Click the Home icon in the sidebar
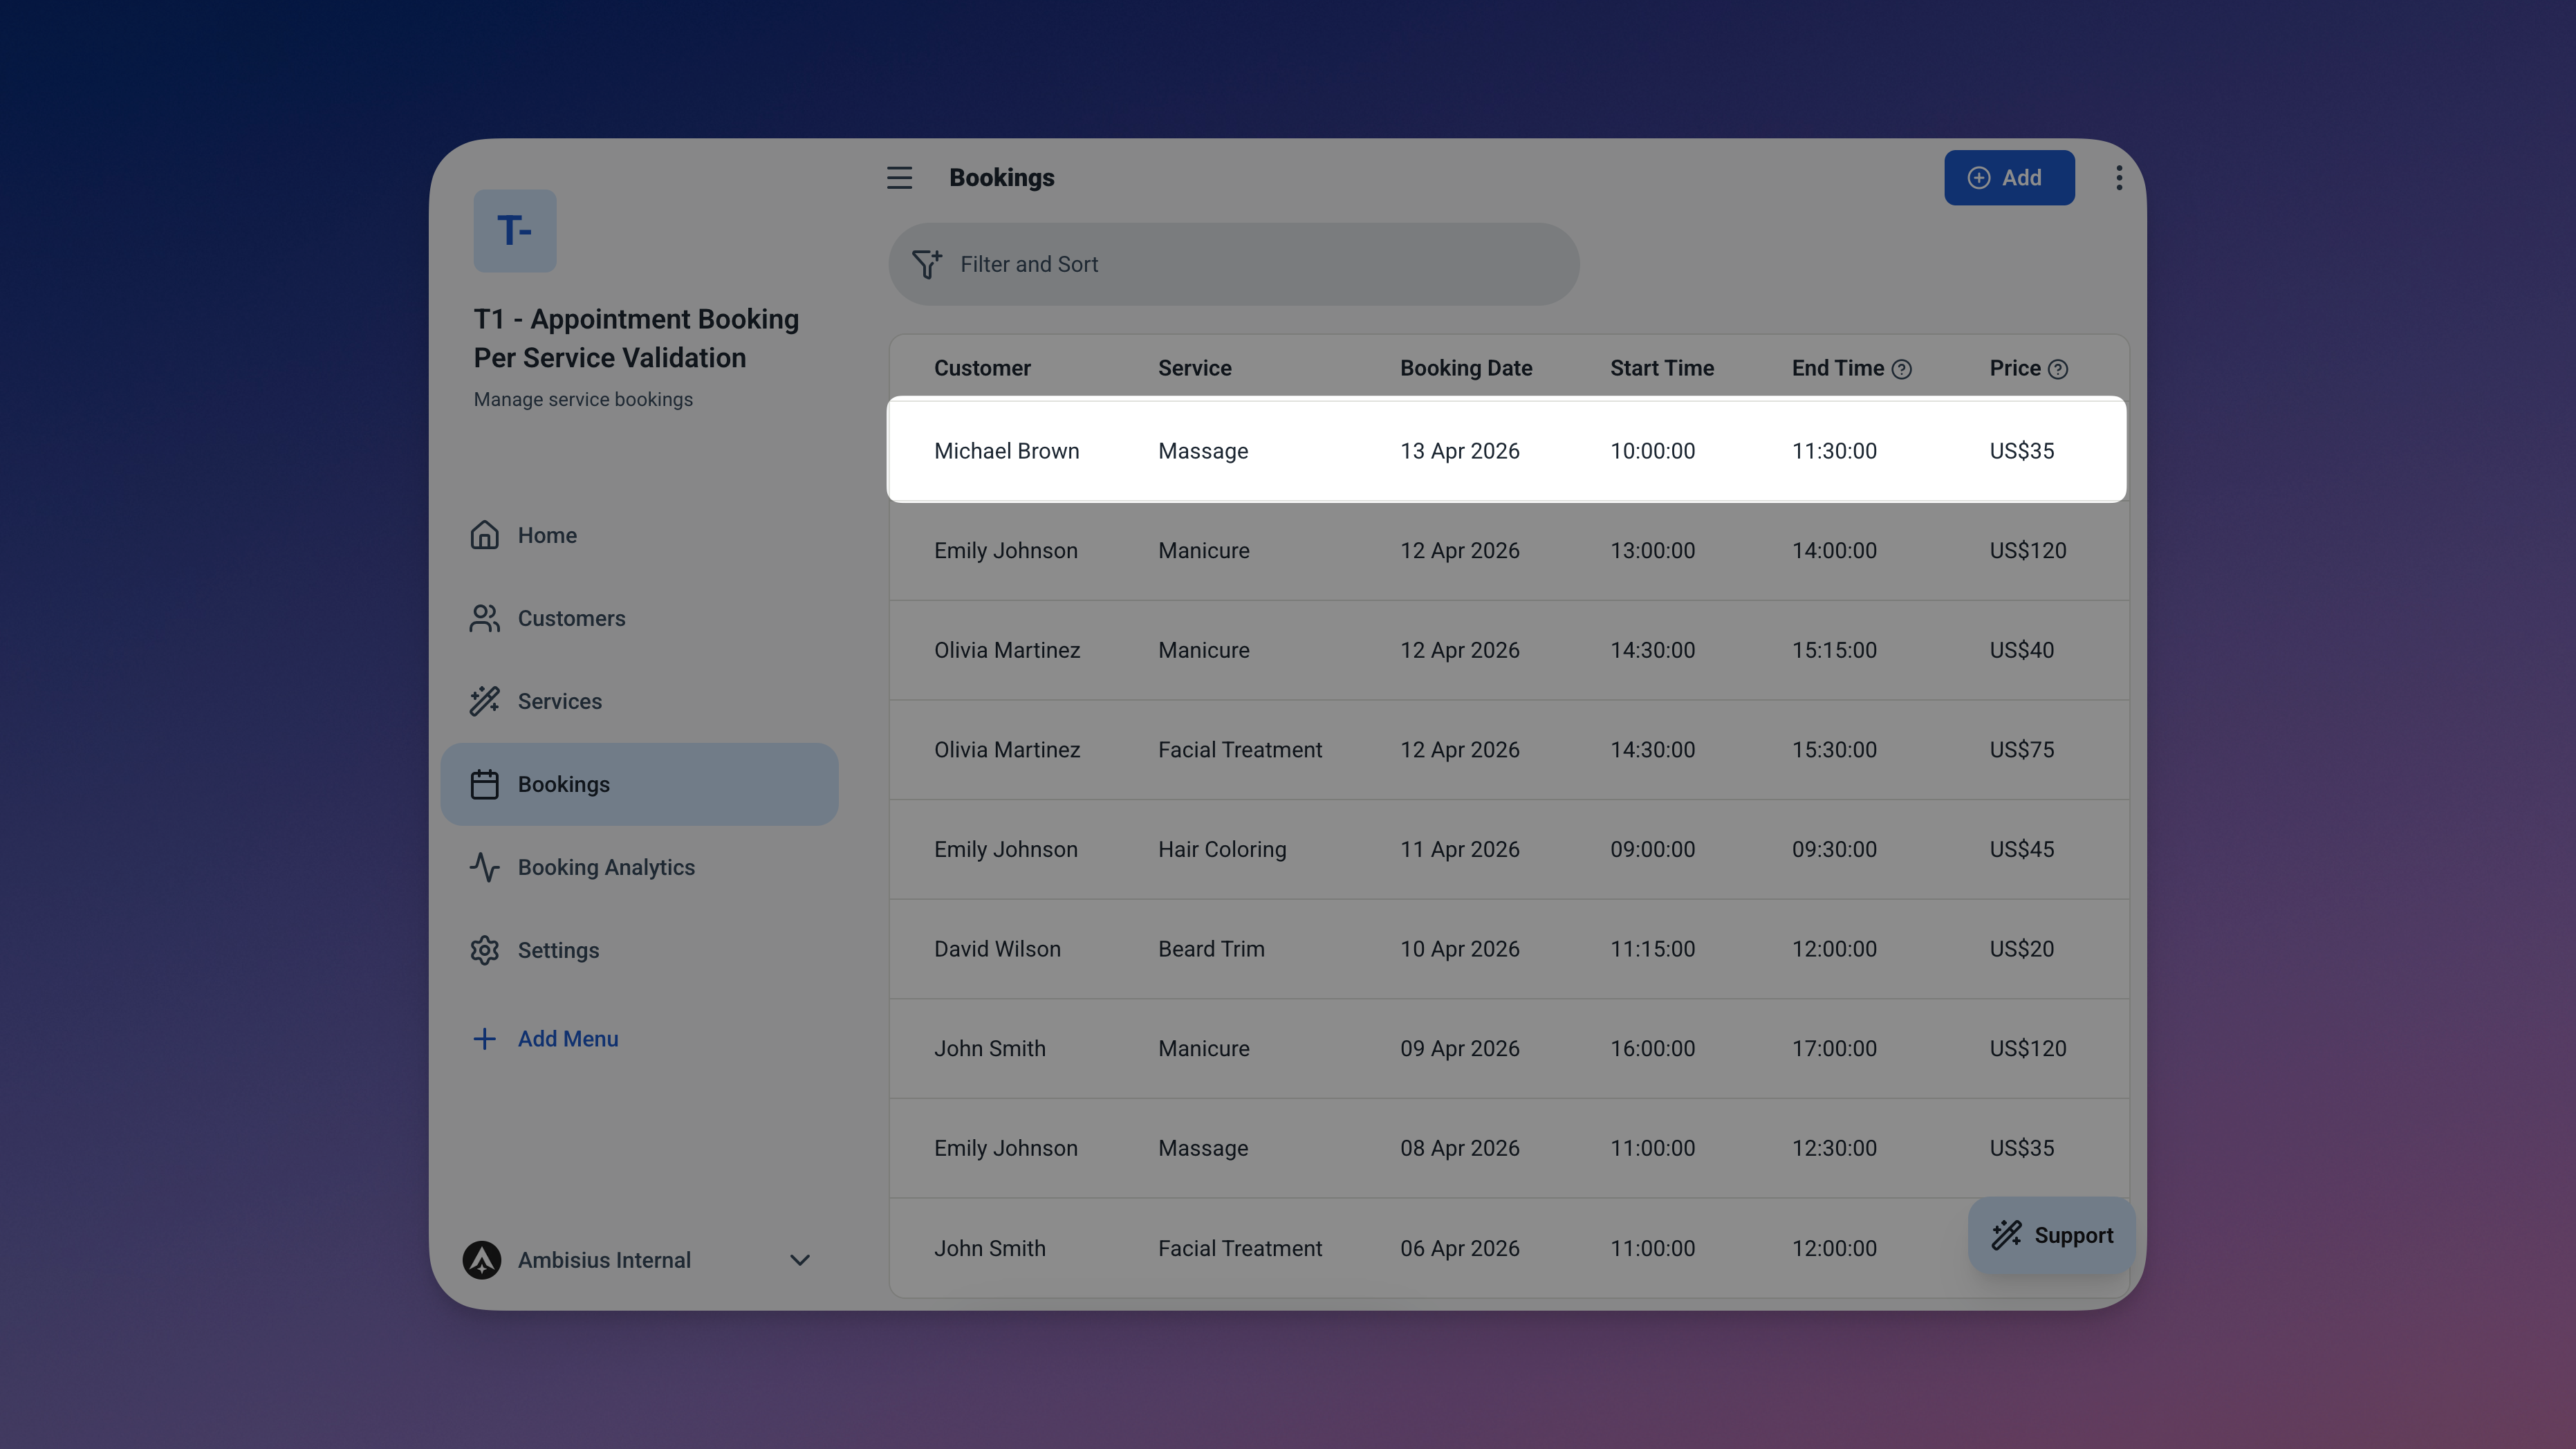The height and width of the screenshot is (1449, 2576). point(485,535)
